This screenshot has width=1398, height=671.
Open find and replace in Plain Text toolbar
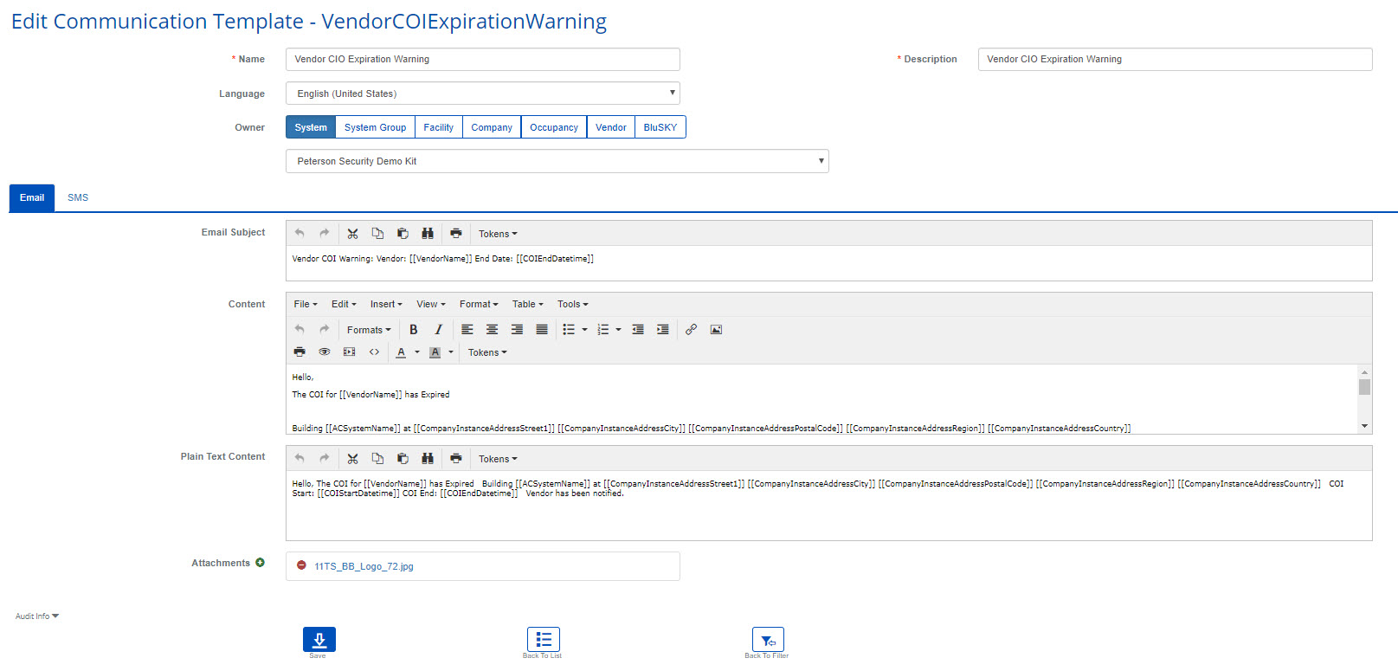(x=428, y=459)
